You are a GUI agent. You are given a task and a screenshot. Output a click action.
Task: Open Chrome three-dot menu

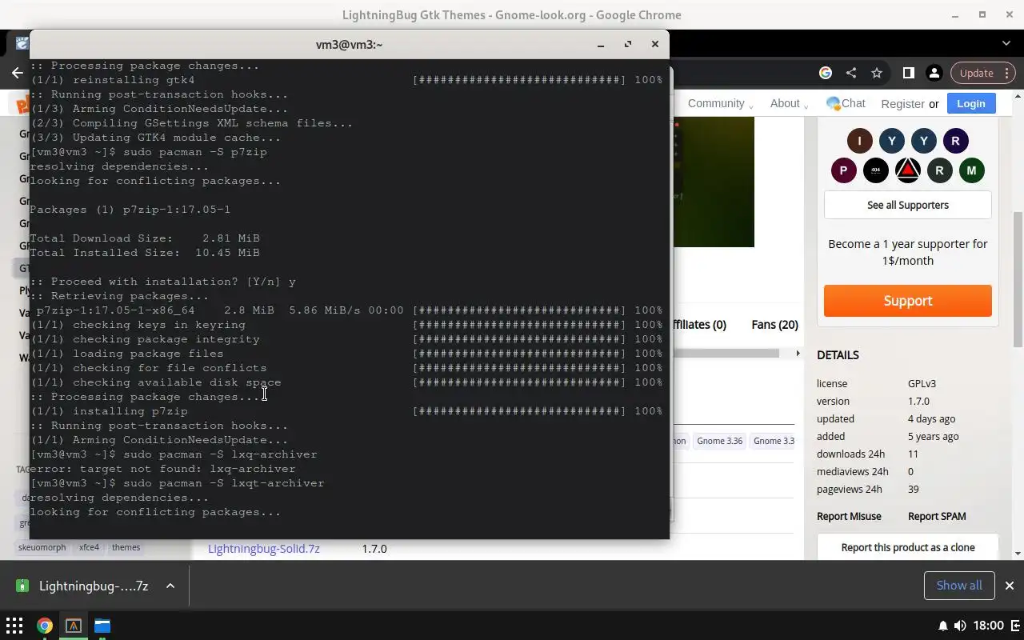click(1007, 73)
